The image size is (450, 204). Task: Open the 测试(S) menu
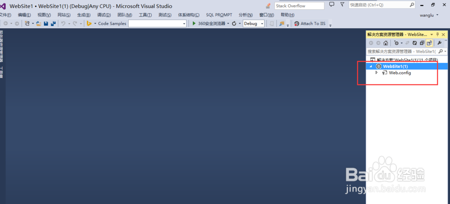point(165,15)
